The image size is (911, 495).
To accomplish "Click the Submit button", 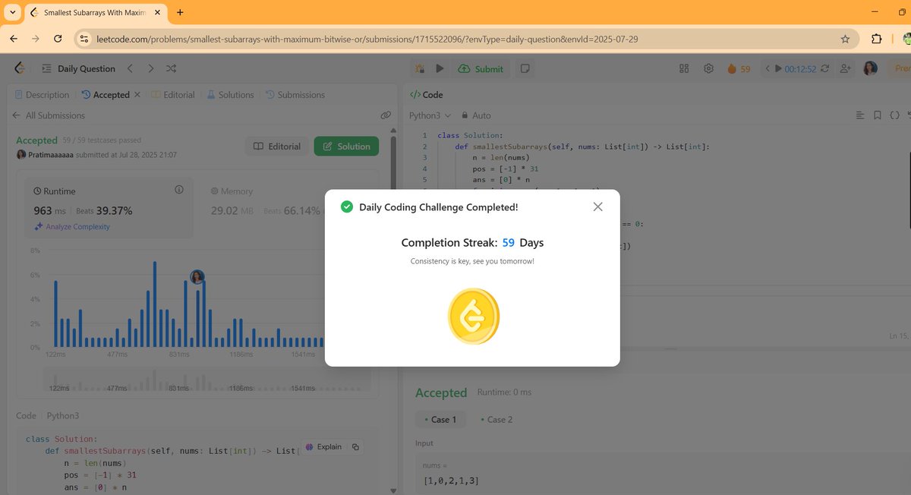I will tap(480, 68).
